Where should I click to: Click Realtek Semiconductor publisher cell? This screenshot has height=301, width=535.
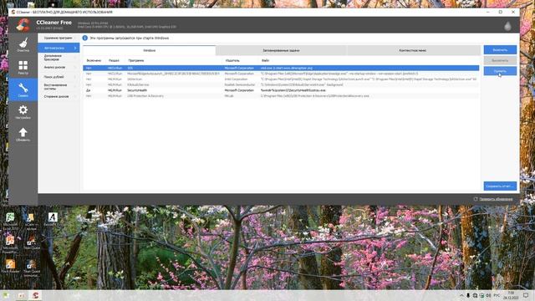[240, 84]
